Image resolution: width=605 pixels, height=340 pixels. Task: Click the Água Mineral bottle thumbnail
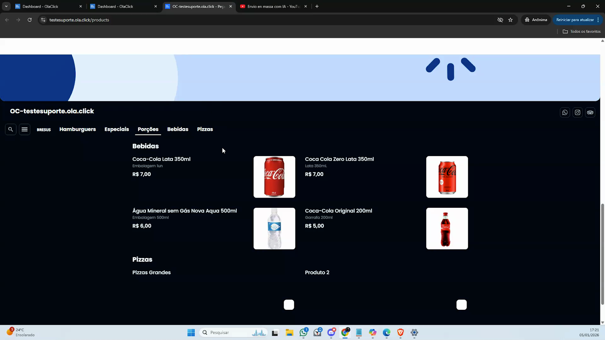(x=274, y=229)
